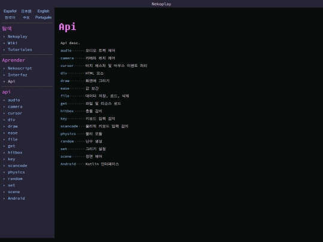Click the key link in main content
The image size is (323, 242).
tap(63, 119)
